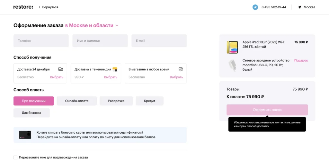Focus the 'E-mail' input field

(159, 41)
